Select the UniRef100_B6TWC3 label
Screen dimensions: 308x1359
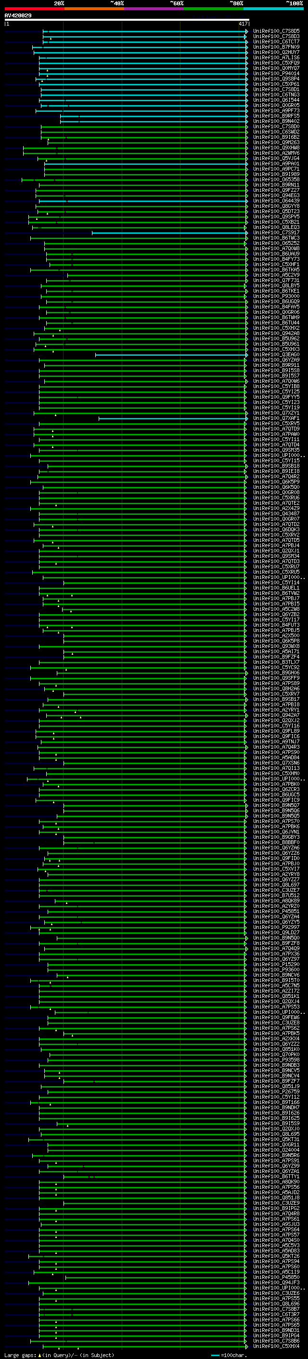tap(276, 238)
